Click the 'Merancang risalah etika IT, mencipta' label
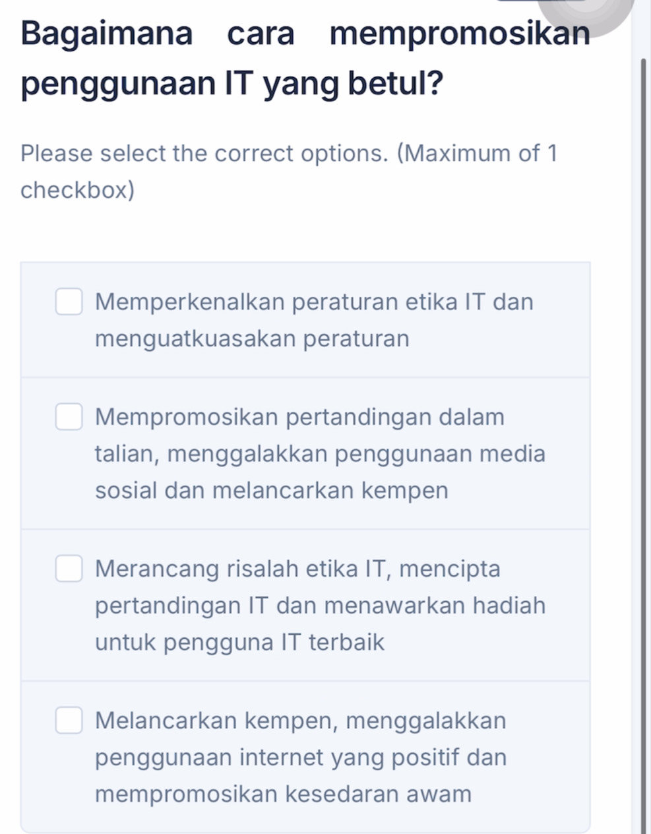This screenshot has height=834, width=651. 297,569
